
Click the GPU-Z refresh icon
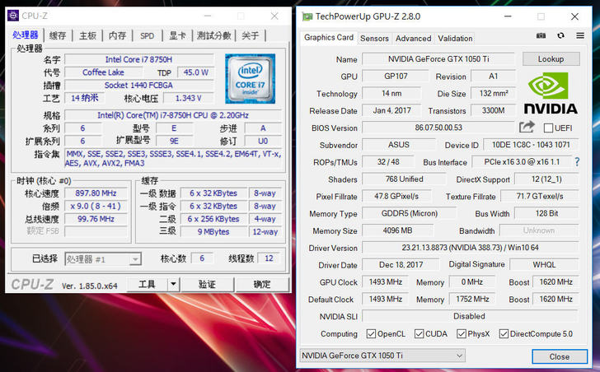tap(560, 35)
